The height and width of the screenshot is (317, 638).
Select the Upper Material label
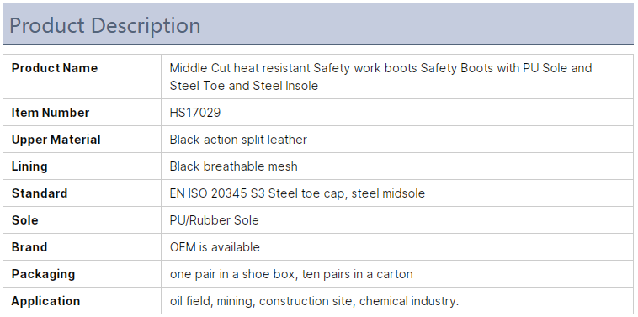coord(56,140)
